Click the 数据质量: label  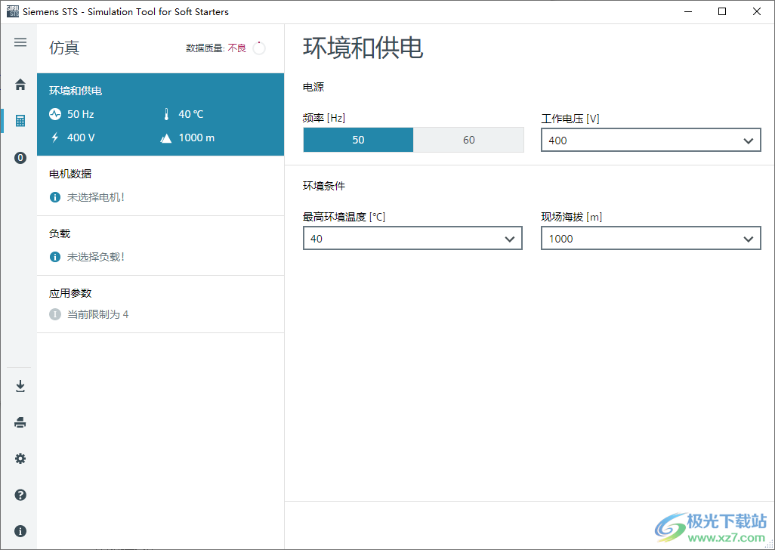[205, 48]
